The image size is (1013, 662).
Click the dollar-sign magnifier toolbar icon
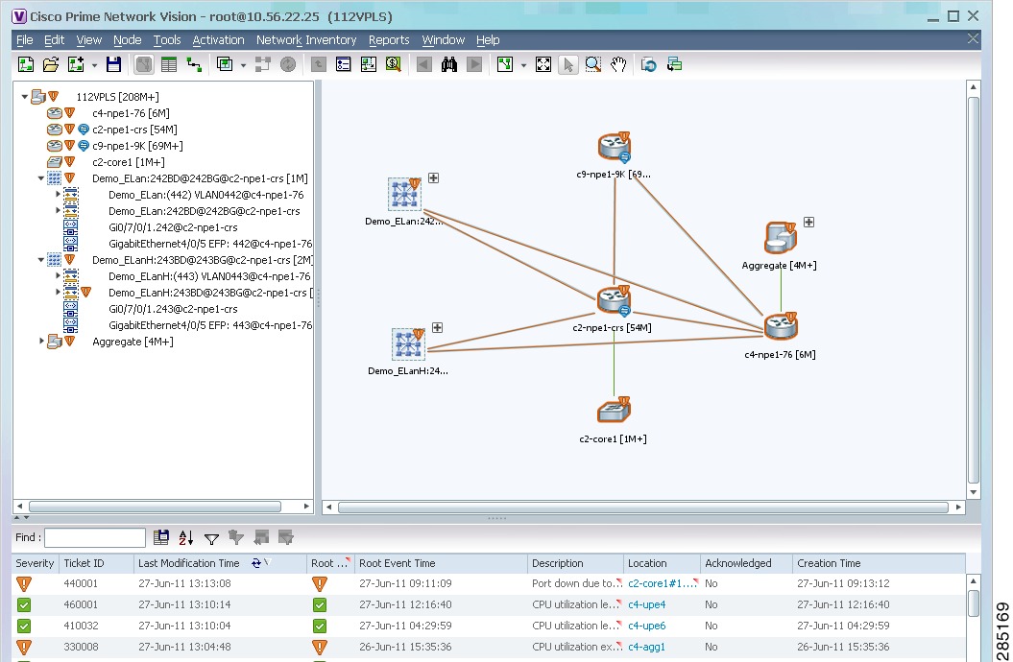point(394,64)
